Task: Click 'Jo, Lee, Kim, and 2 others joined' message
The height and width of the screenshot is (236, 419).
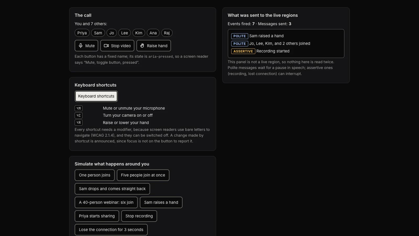Action: 280,44
